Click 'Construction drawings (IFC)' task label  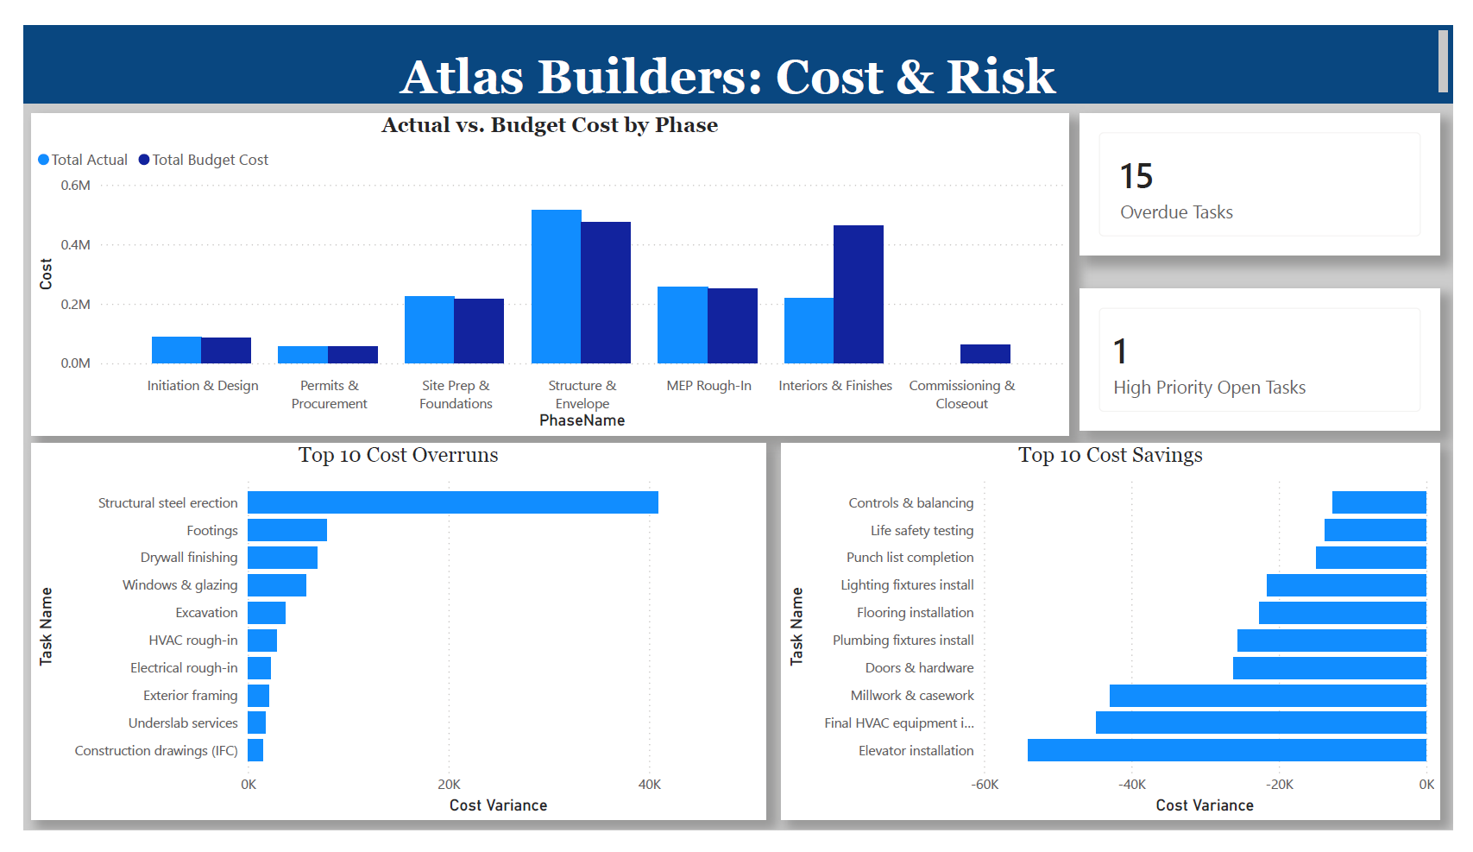[x=156, y=751]
